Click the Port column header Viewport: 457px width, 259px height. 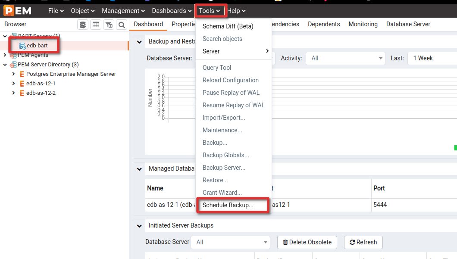pos(379,188)
